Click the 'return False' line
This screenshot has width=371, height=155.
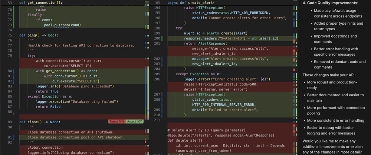pyautogui.click(x=48, y=107)
